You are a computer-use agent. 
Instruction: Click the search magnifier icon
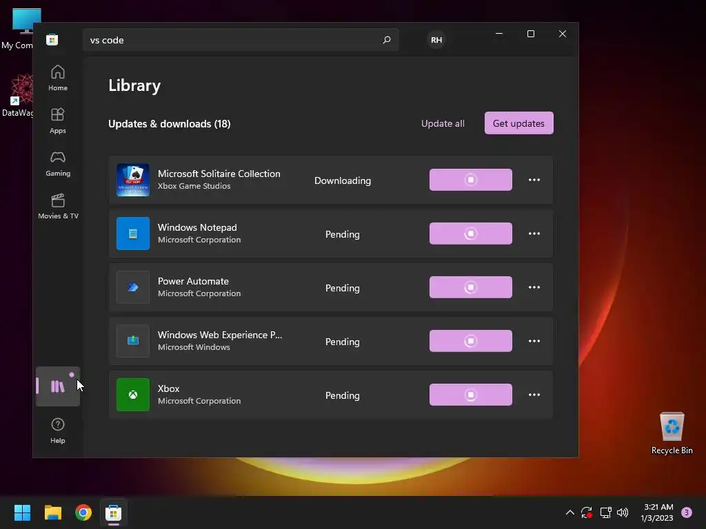pos(386,39)
